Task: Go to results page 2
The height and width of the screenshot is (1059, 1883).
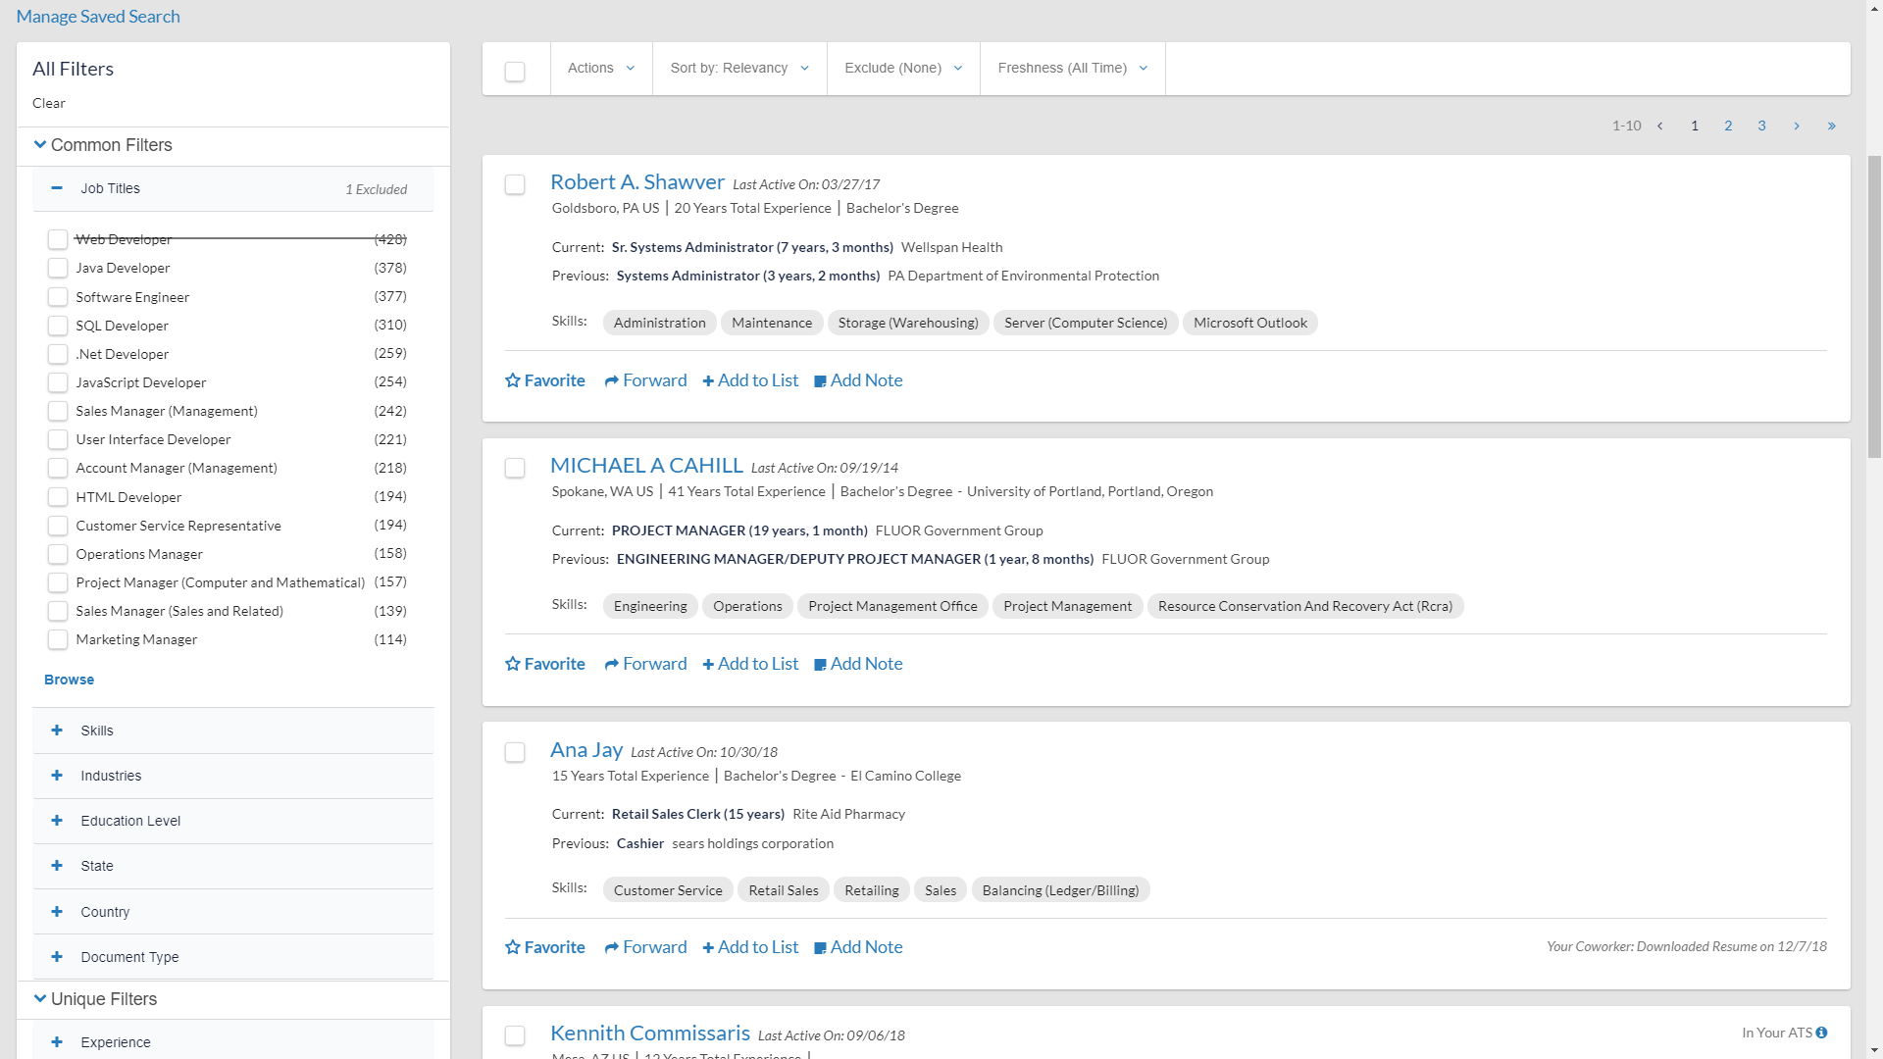Action: (1728, 126)
